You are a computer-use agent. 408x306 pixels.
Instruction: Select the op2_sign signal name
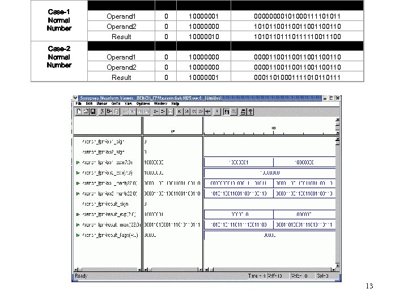[x=103, y=152]
